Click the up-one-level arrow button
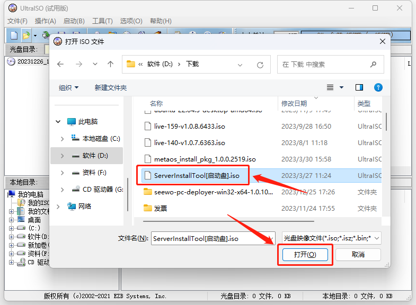Screen dimensions: 416x305 (x=110, y=64)
